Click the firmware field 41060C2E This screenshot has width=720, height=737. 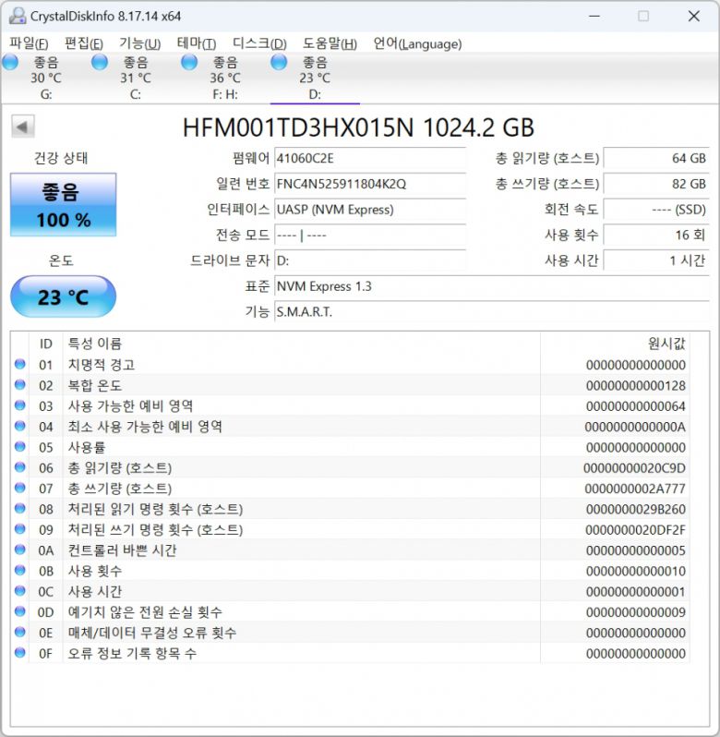coord(370,158)
